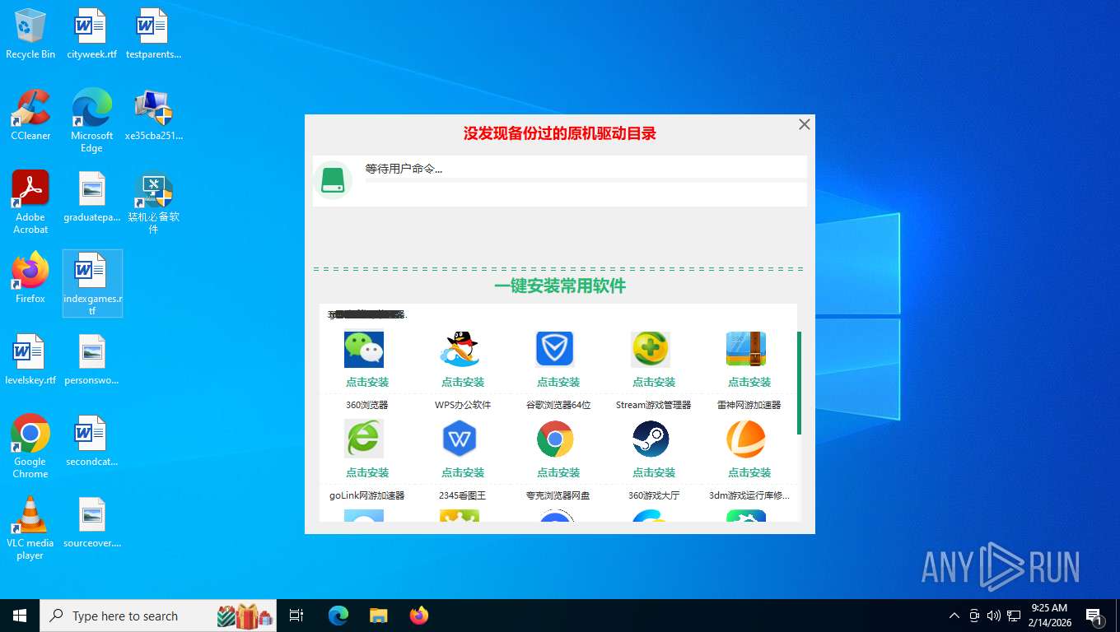Click the orange Leigod accelerator icon

746,439
